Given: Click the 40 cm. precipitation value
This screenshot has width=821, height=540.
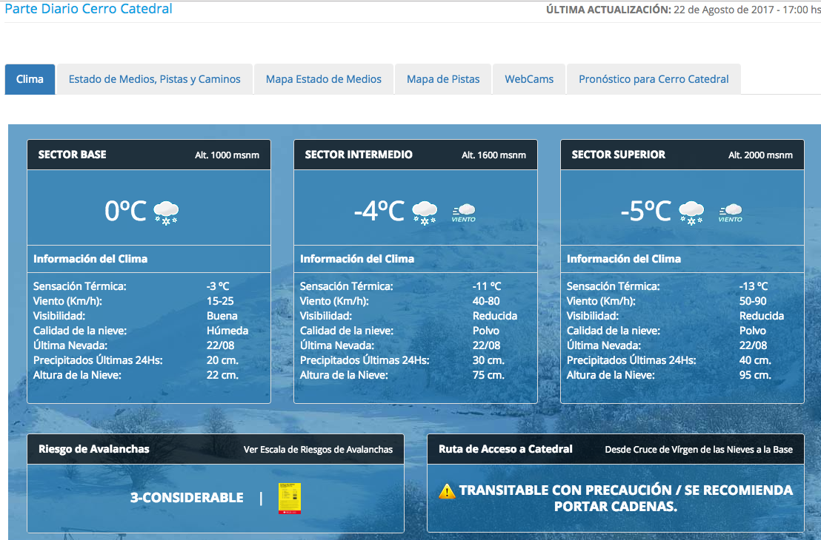Looking at the screenshot, I should [755, 360].
